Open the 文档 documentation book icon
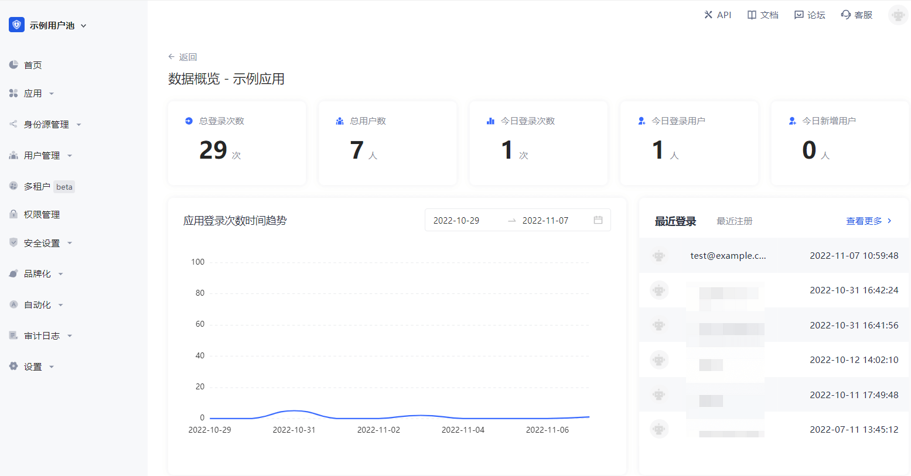This screenshot has height=476, width=911. coord(752,15)
